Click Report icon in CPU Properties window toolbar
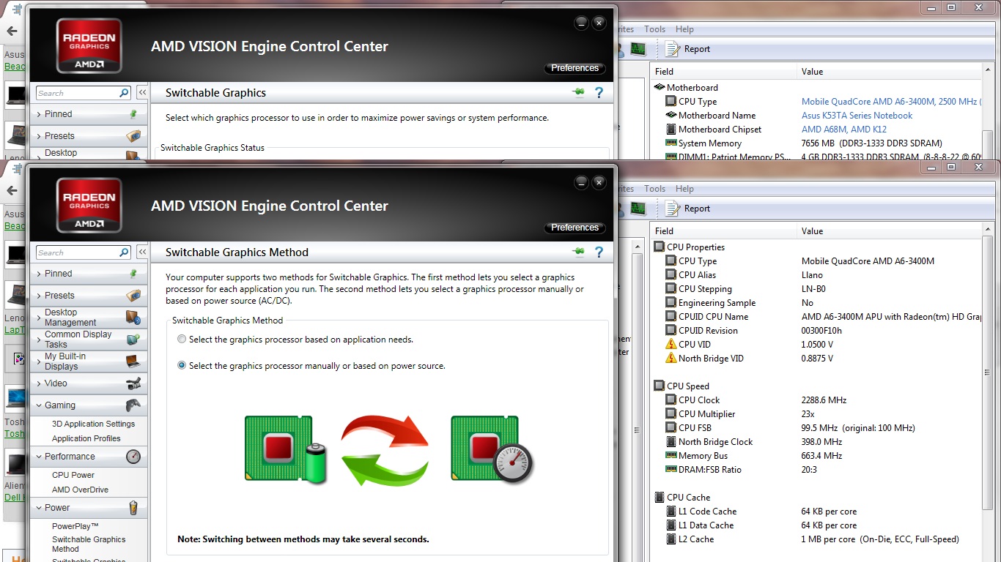This screenshot has height=562, width=1001. click(673, 209)
